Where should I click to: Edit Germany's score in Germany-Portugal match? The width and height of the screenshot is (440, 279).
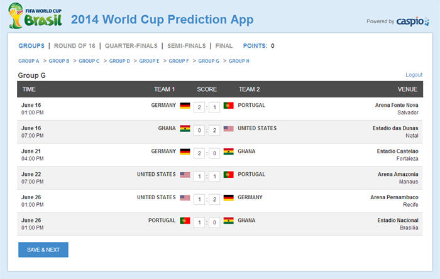199,107
